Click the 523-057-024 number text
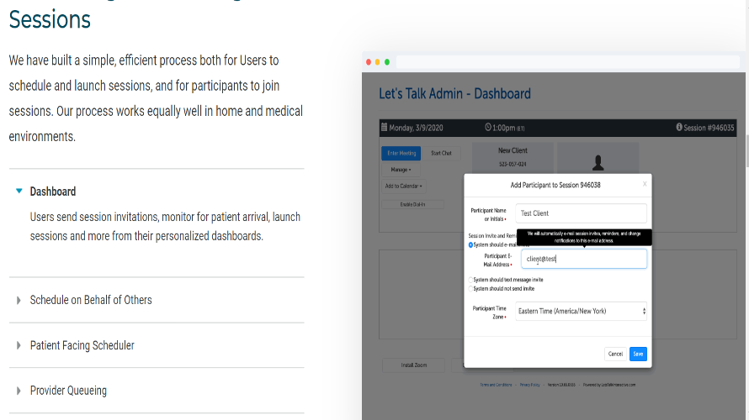Image resolution: width=749 pixels, height=420 pixels. (x=513, y=164)
